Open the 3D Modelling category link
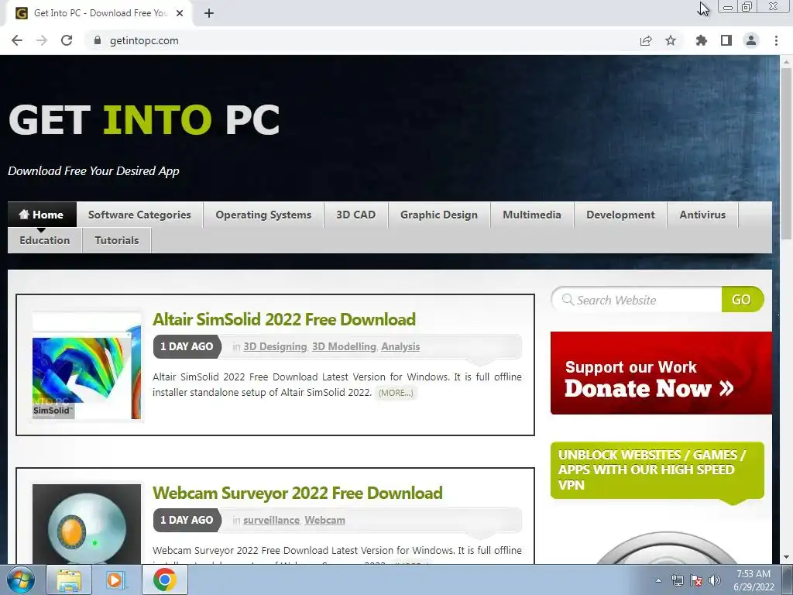This screenshot has height=595, width=793. click(x=344, y=346)
